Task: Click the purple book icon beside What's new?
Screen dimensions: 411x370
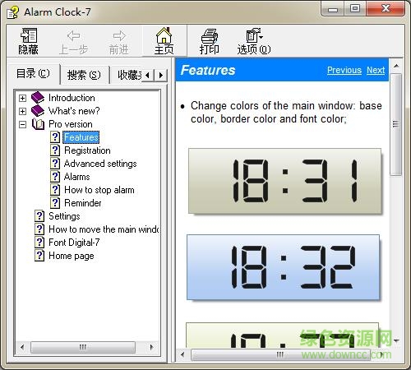Action: point(38,110)
